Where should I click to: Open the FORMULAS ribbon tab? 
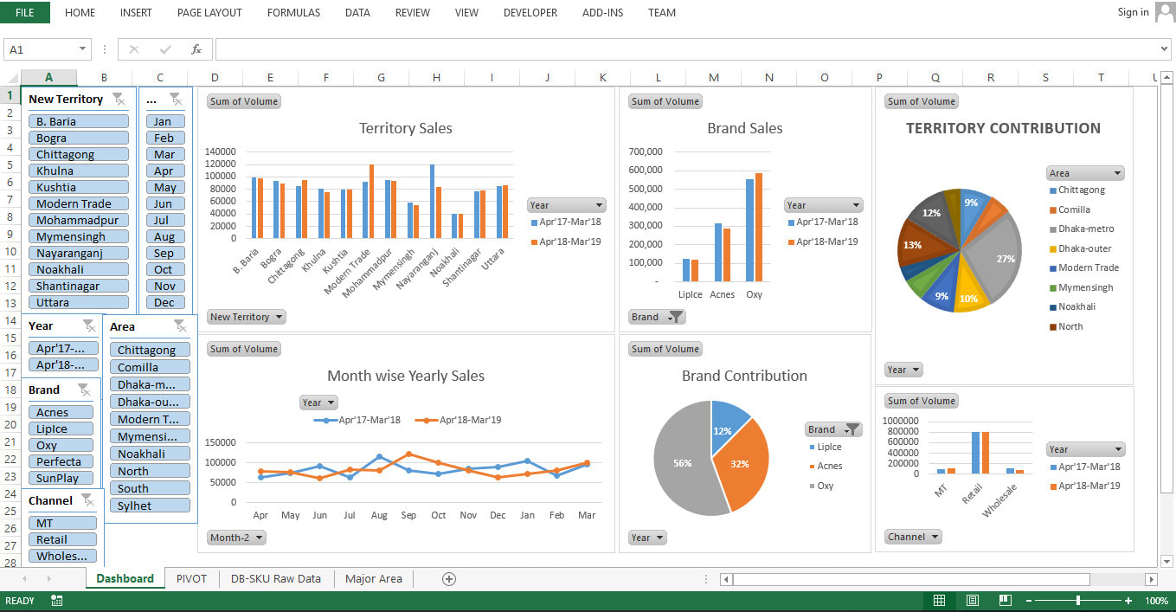point(293,13)
